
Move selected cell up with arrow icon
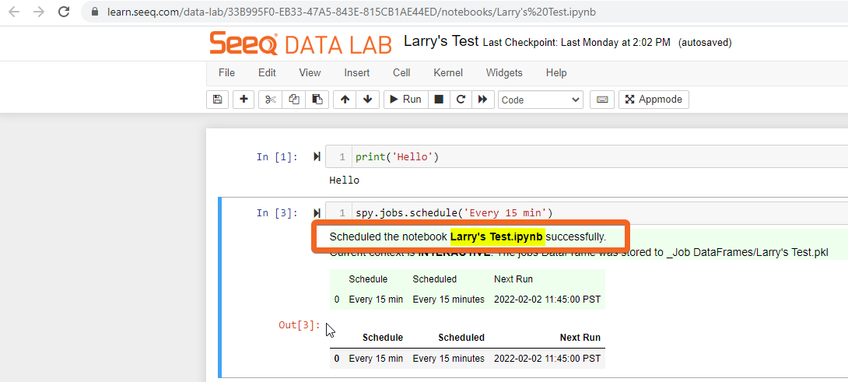point(345,100)
